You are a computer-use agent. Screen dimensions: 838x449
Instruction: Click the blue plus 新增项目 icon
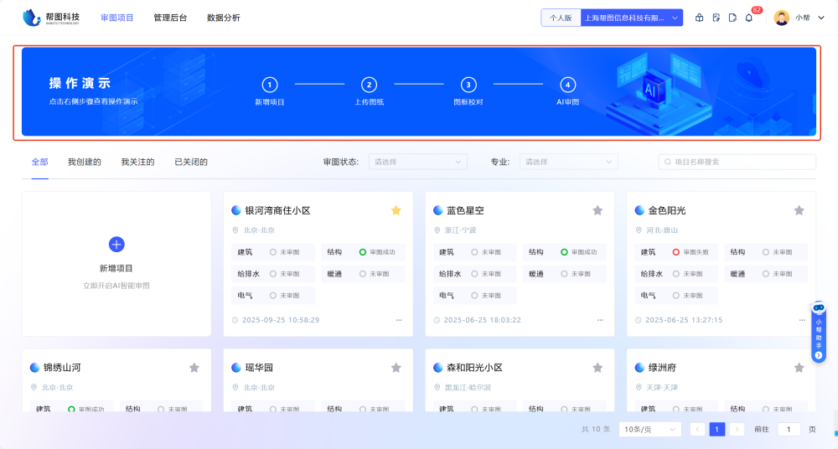click(x=116, y=244)
